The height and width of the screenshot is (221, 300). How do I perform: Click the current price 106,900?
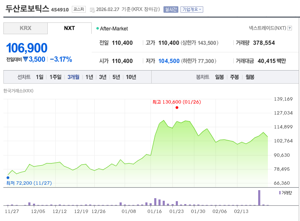click(27, 48)
